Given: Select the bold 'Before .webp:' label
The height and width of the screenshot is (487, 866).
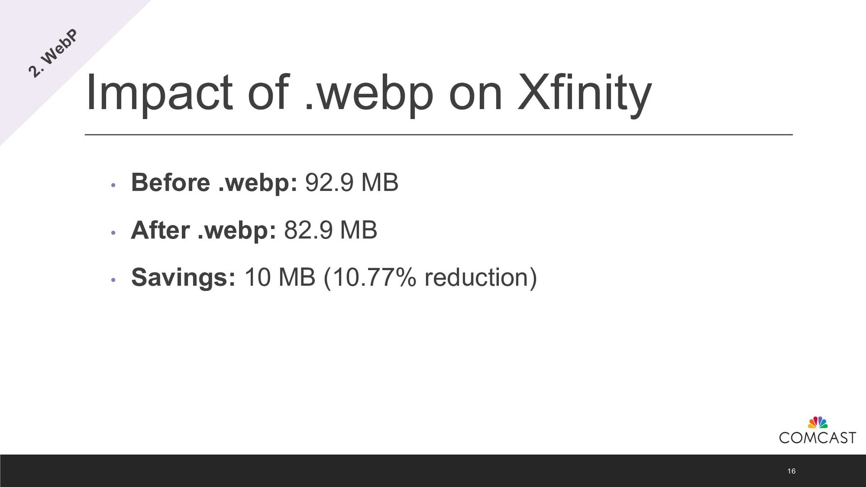Looking at the screenshot, I should [x=214, y=183].
